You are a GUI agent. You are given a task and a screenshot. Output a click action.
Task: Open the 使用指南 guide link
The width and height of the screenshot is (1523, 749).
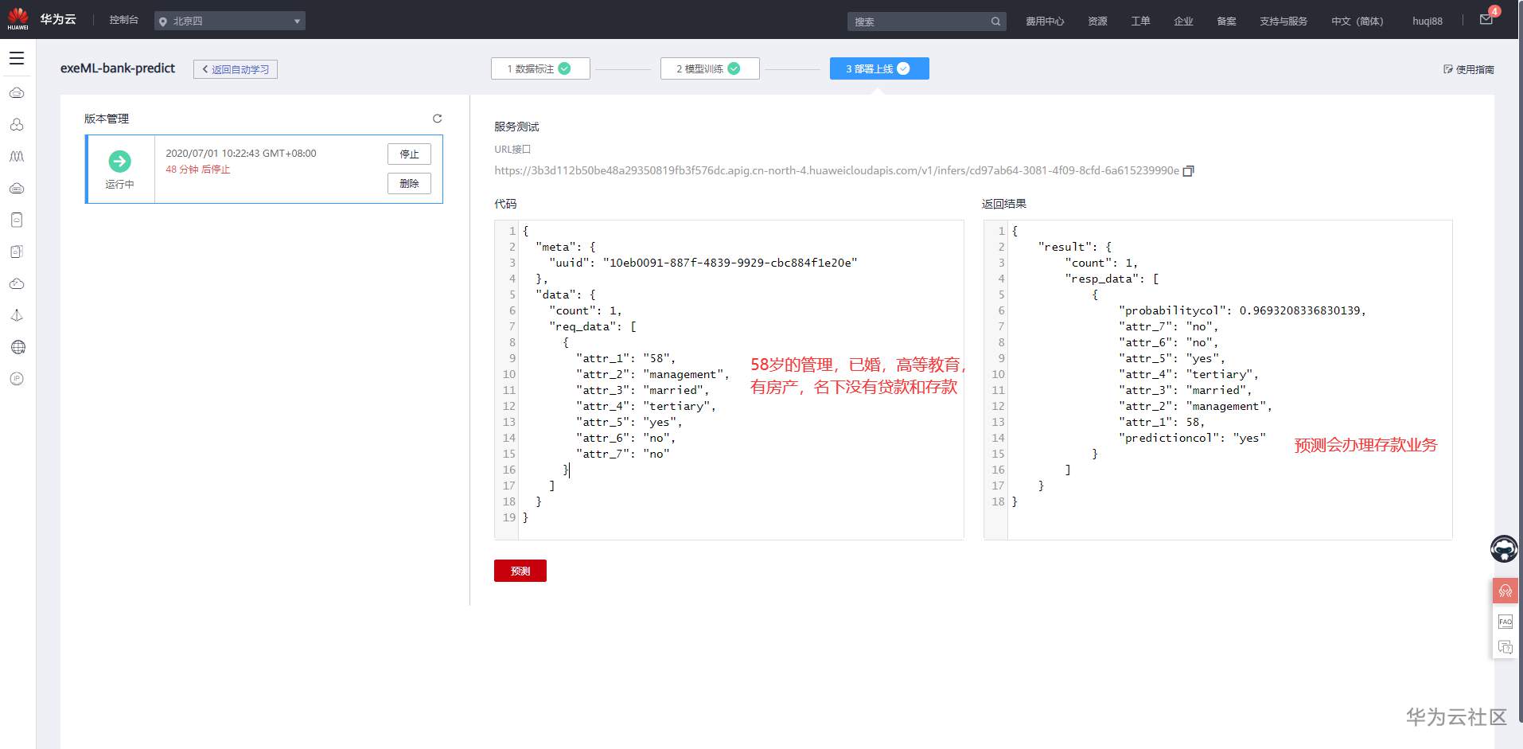1469,69
